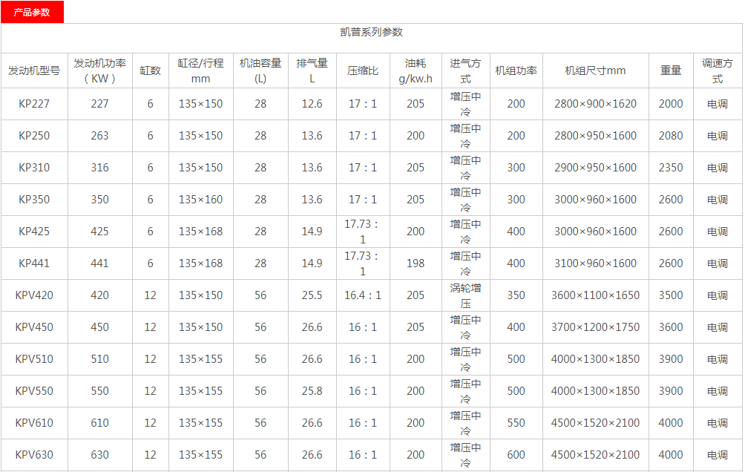Click weight value 3600
The width and height of the screenshot is (745, 472).
(x=671, y=327)
